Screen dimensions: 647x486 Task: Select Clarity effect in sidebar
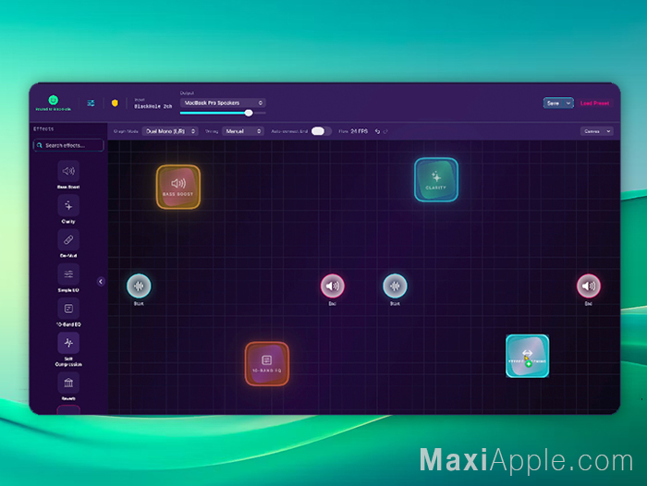[68, 209]
